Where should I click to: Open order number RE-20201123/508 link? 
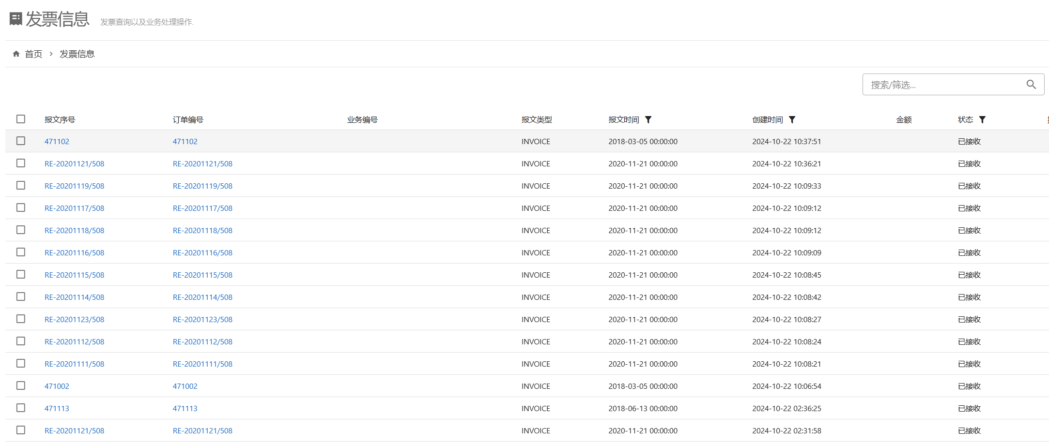click(x=202, y=319)
